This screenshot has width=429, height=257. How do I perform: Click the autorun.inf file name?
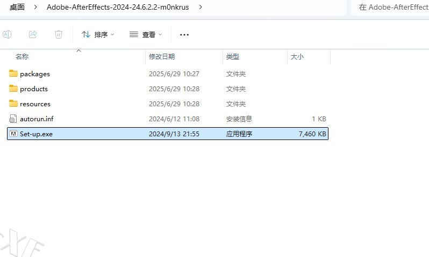pyautogui.click(x=37, y=119)
